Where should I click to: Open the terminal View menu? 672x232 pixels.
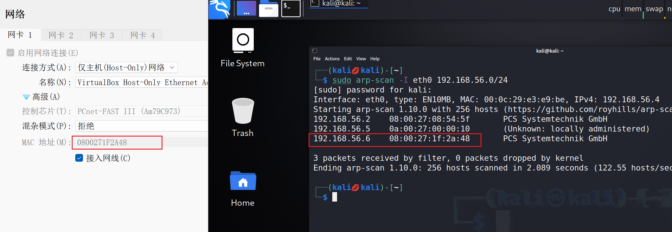[x=361, y=59]
